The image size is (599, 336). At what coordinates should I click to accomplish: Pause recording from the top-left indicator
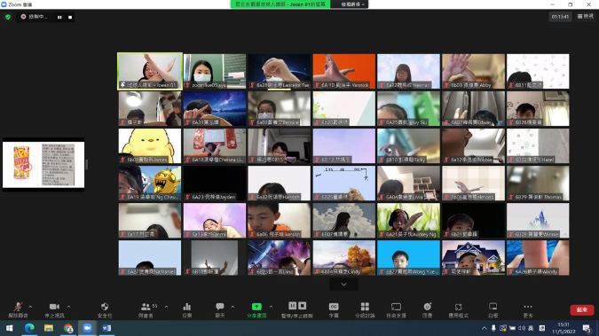pyautogui.click(x=59, y=17)
